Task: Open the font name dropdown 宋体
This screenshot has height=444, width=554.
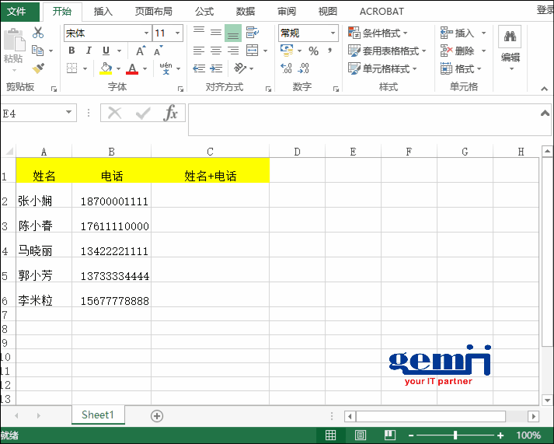Action: [x=147, y=33]
